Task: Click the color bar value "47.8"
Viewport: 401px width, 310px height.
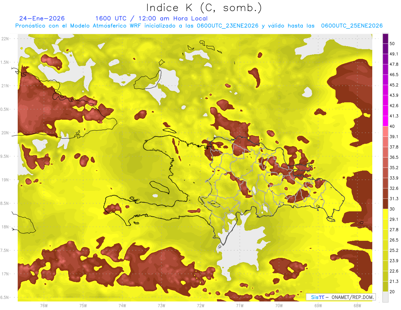Action: 394,64
